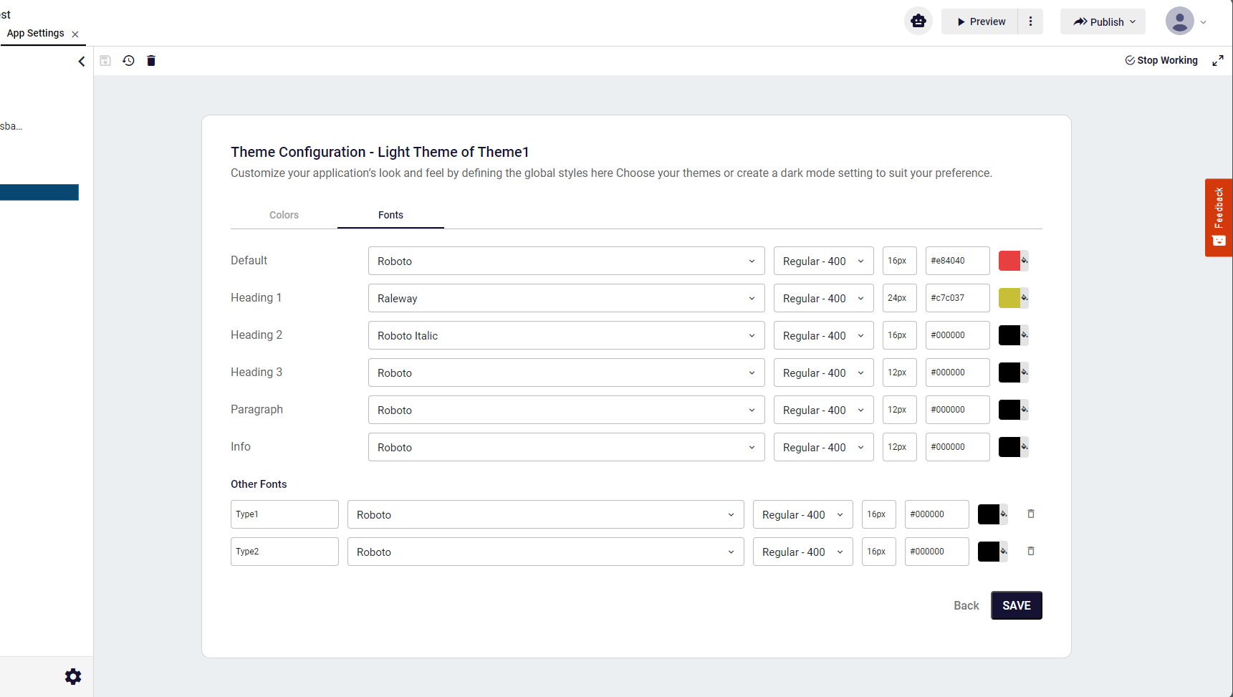
Task: Select the Fonts tab
Action: (x=390, y=215)
